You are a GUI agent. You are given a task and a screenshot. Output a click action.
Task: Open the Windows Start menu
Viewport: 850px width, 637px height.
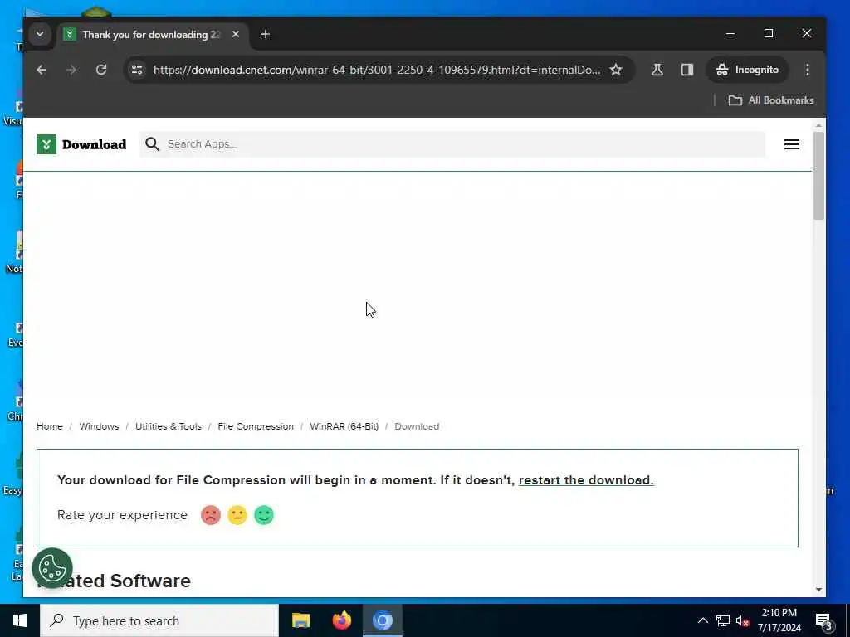[x=20, y=620]
